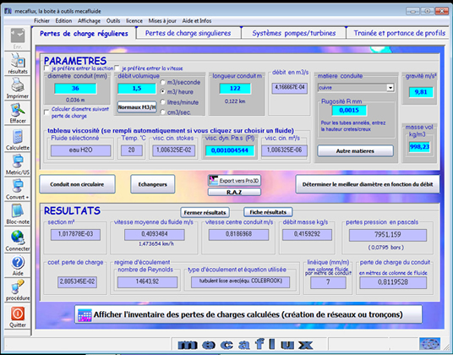Open the Mises à jour menu
Viewport: 453px width, 355px height.
[162, 21]
